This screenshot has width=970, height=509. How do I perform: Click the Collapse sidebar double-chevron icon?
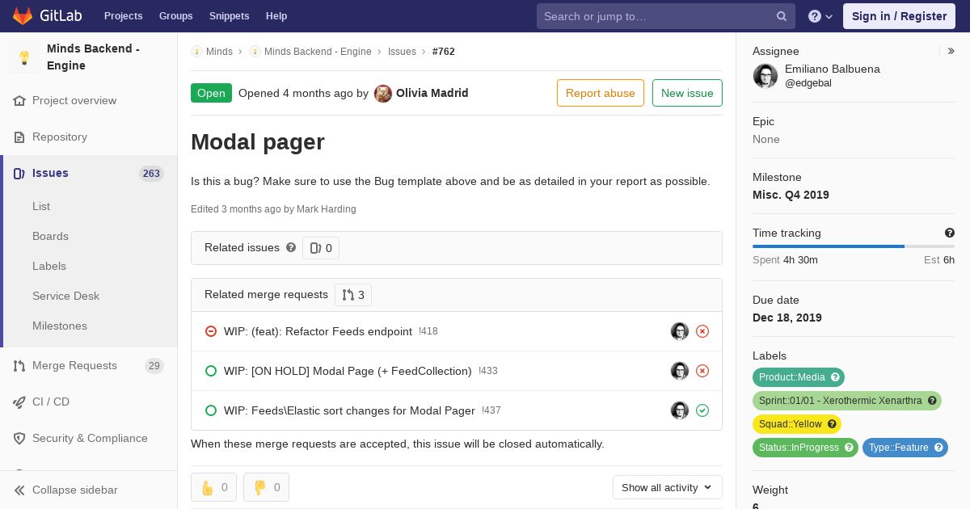click(x=19, y=490)
